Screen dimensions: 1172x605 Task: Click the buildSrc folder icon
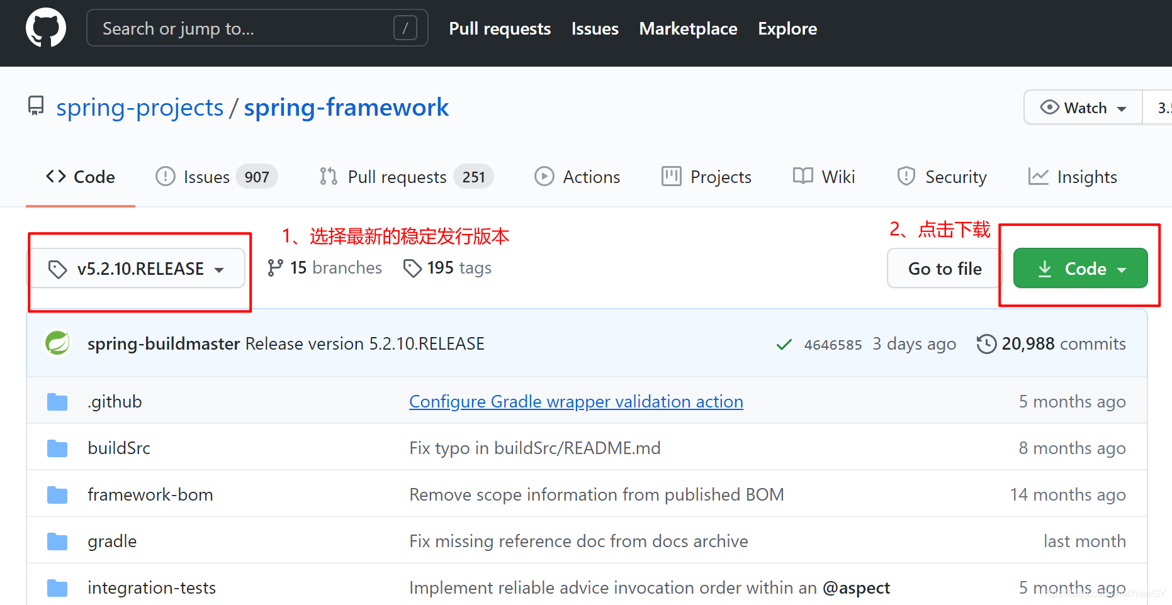click(57, 448)
